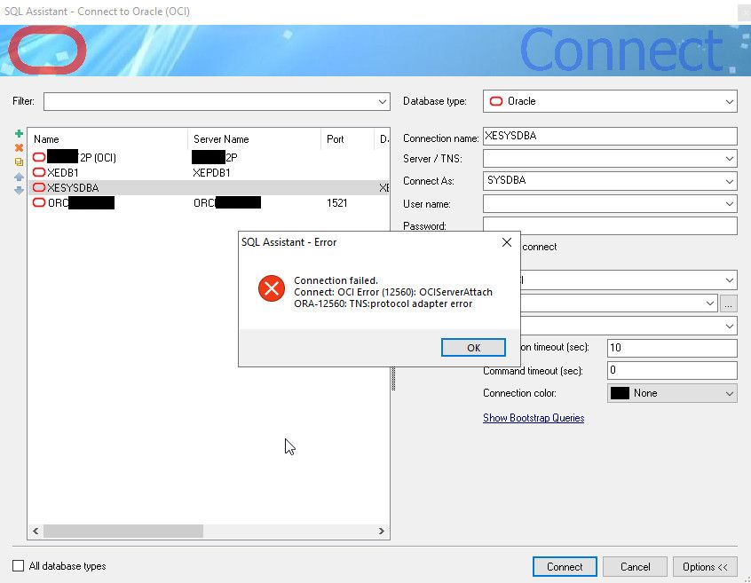Open the Connect As SYSDBA dropdown
Image resolution: width=751 pixels, height=583 pixels.
(x=729, y=181)
